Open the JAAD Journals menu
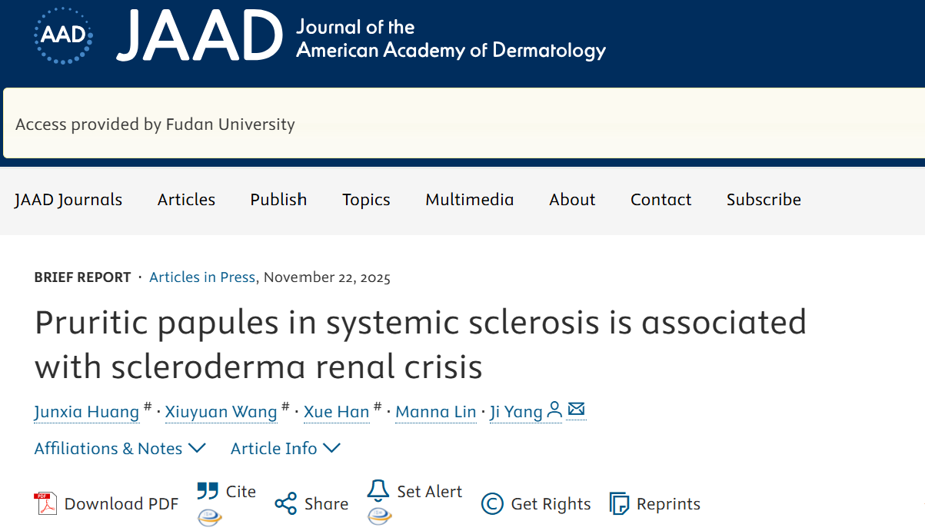Viewport: 925px width, 531px height. click(x=68, y=200)
